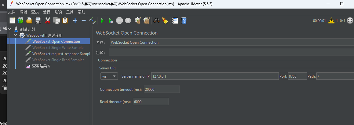The height and width of the screenshot is (125, 354).
Task: Collapse all nodes with minus icon
Action: pos(83,20)
